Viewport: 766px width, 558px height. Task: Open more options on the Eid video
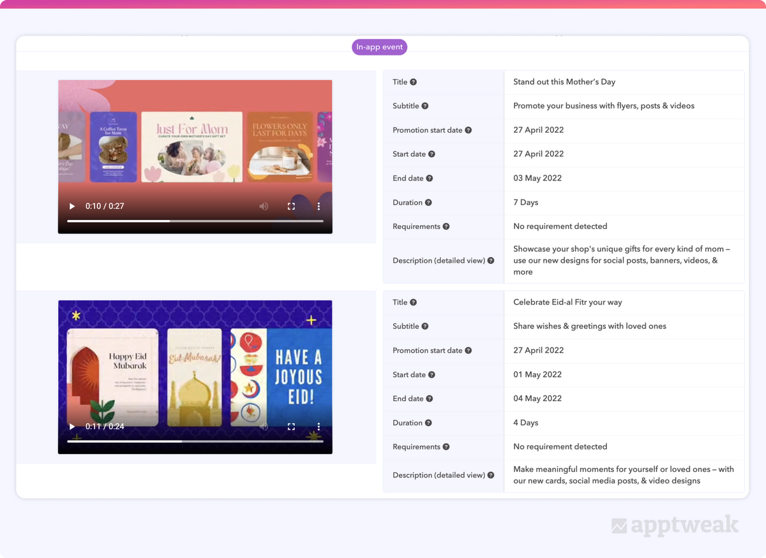(319, 427)
